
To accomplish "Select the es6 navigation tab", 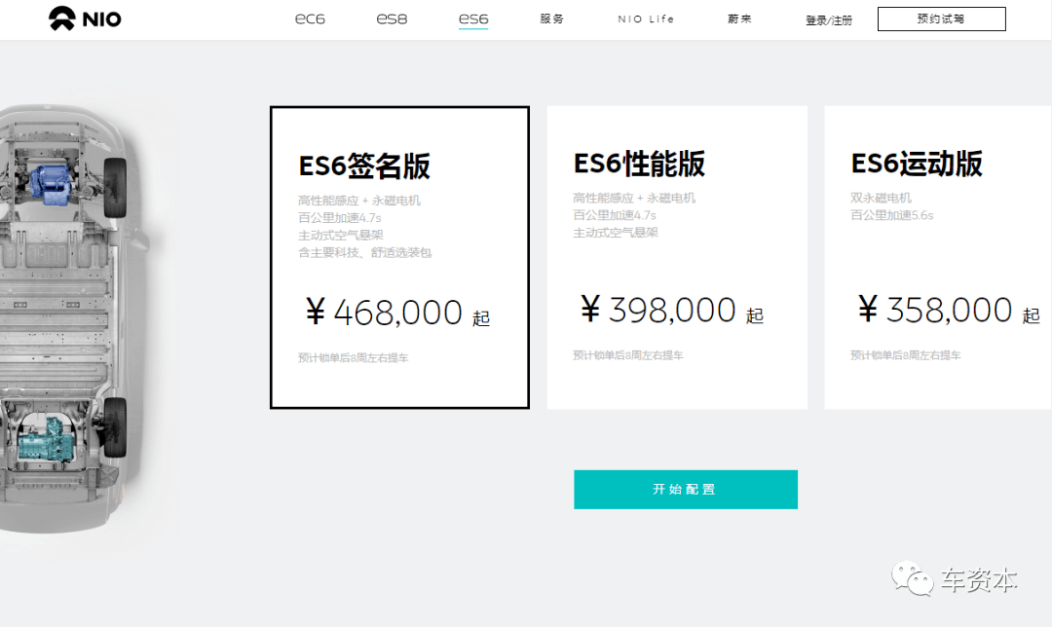I will (473, 18).
